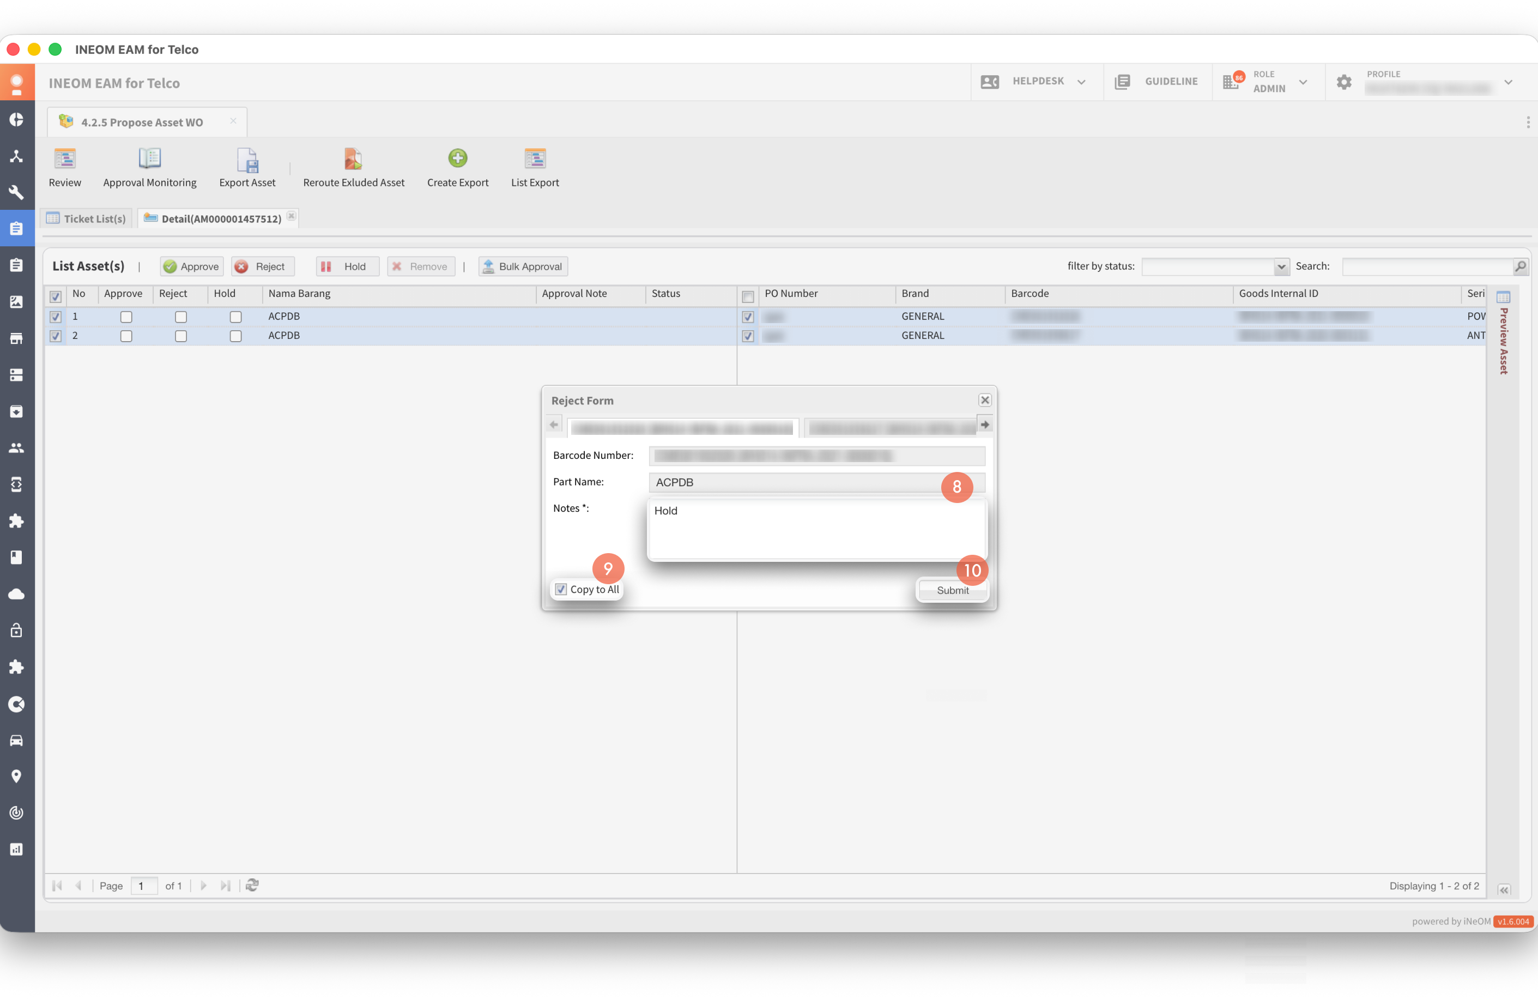The width and height of the screenshot is (1538, 1000).
Task: Switch to the Ticket List(s) tab
Action: pyautogui.click(x=87, y=219)
